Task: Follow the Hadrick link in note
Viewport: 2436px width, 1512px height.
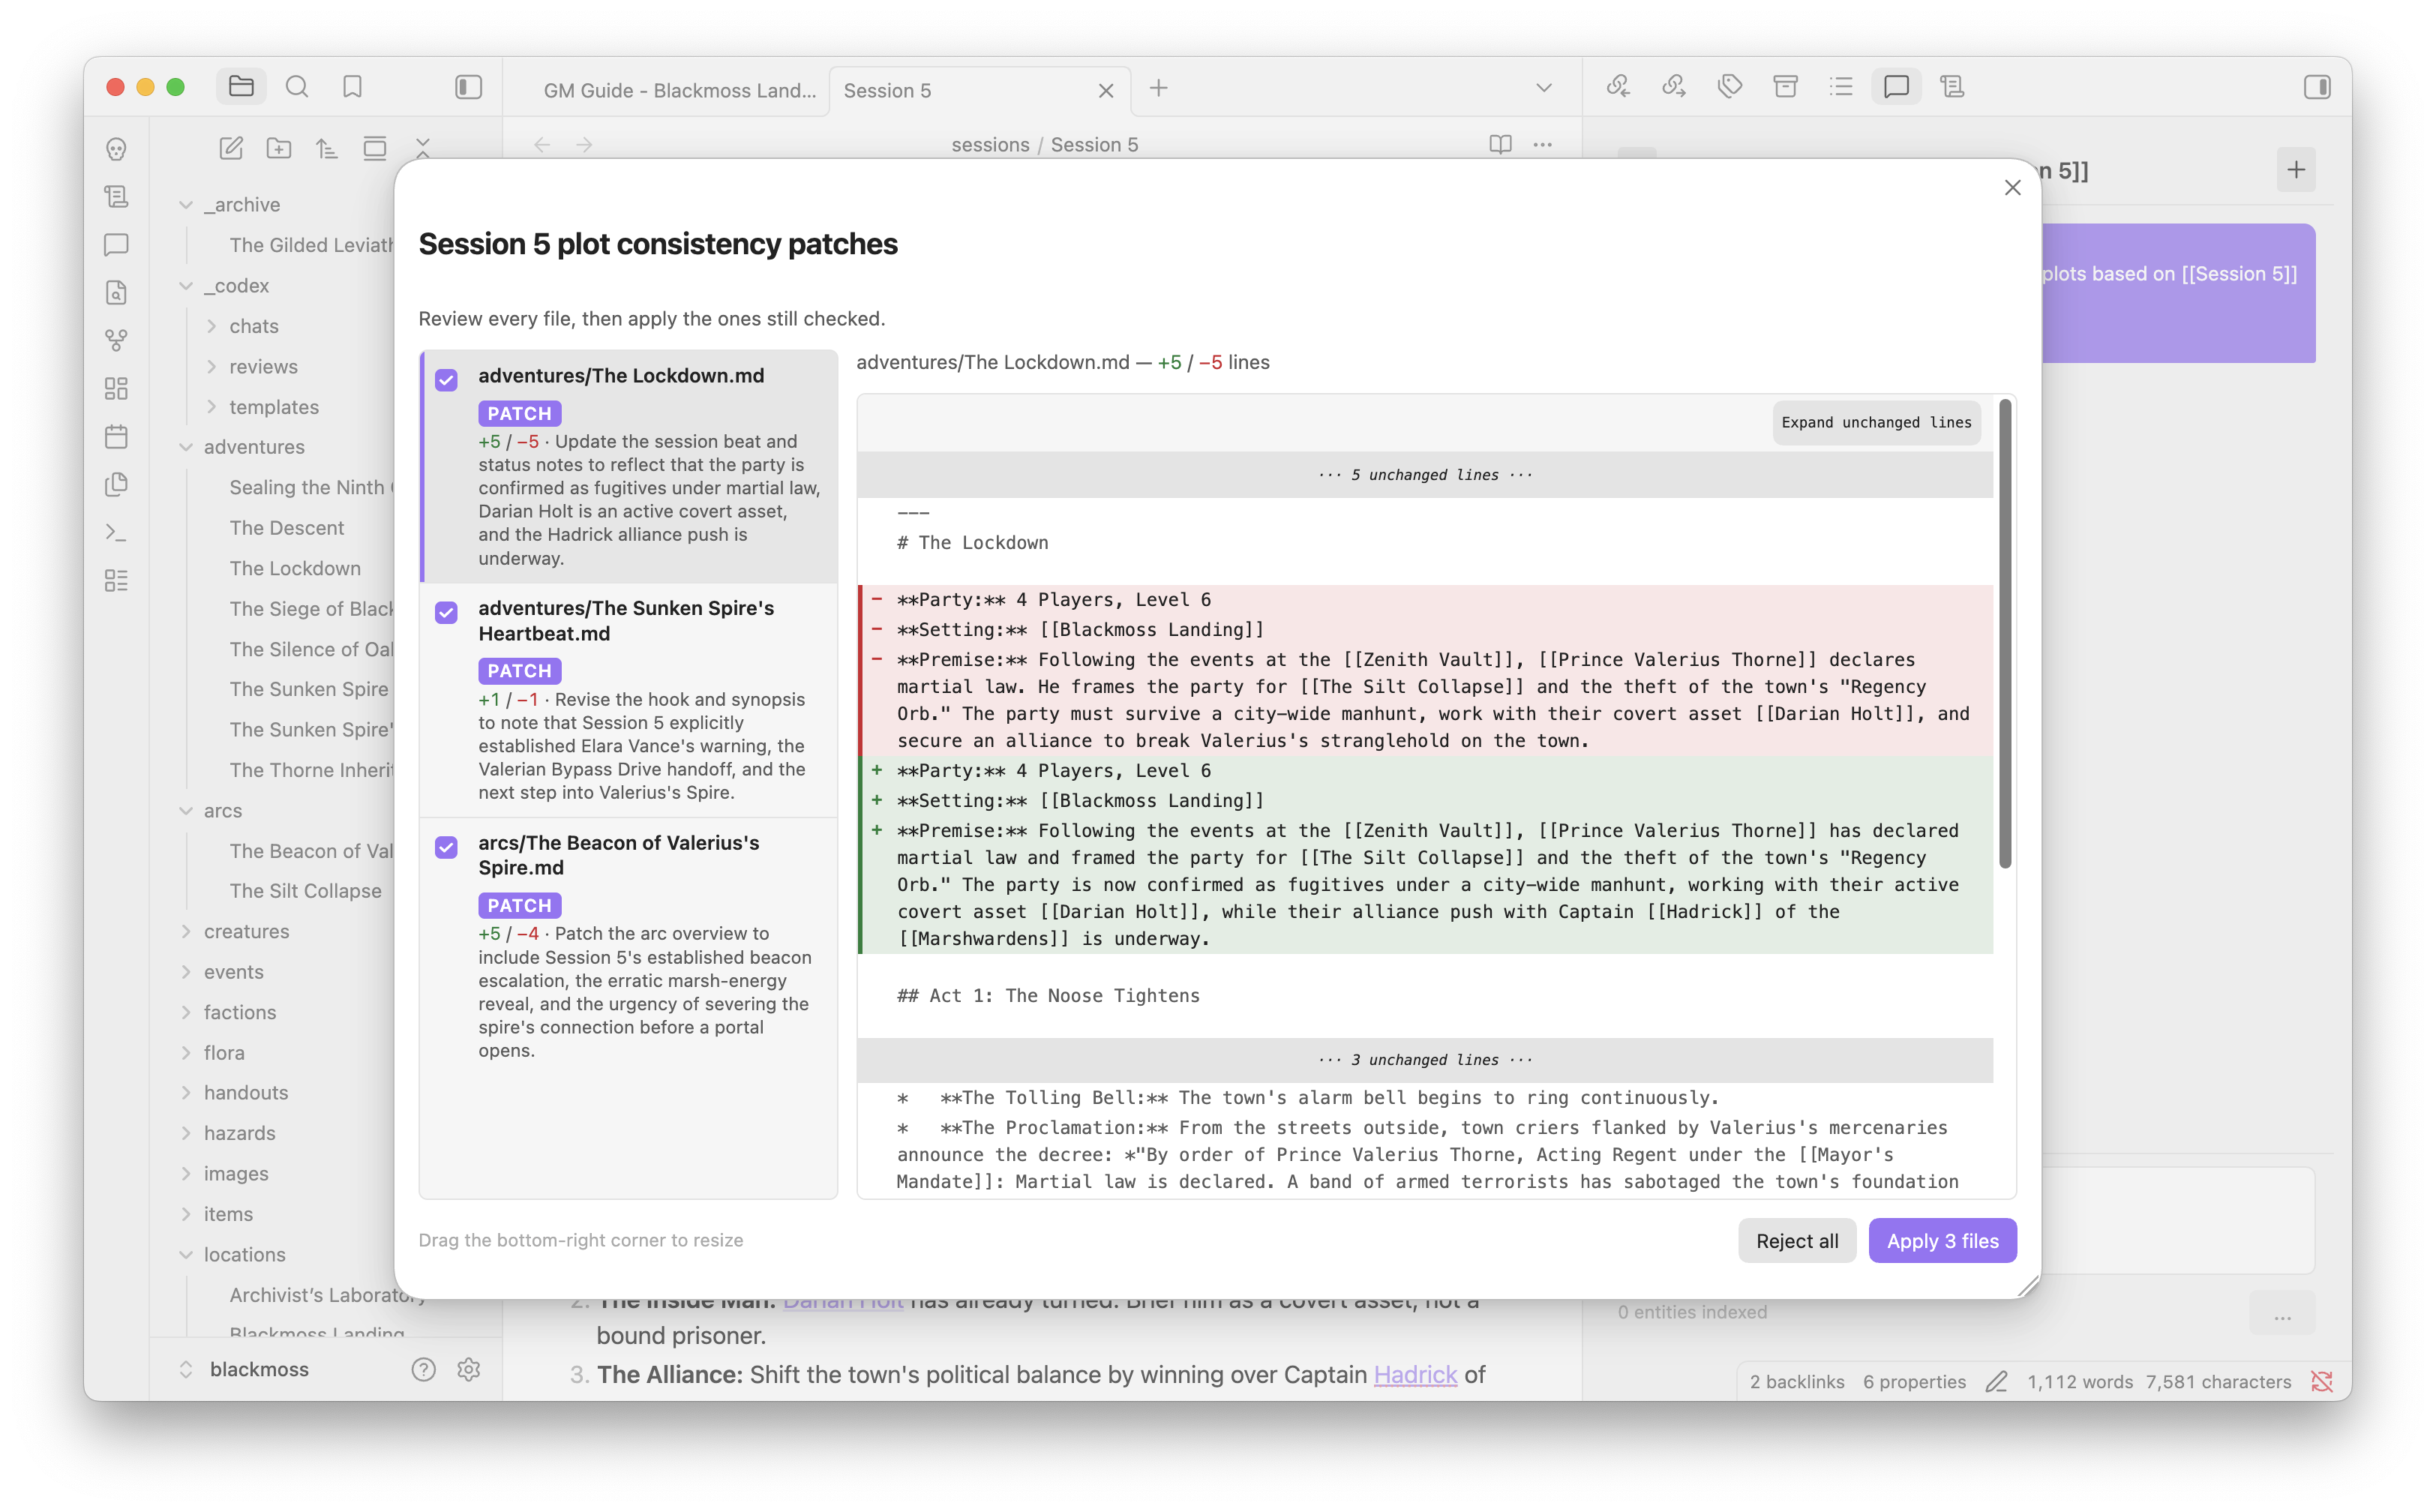Action: 1415,1374
